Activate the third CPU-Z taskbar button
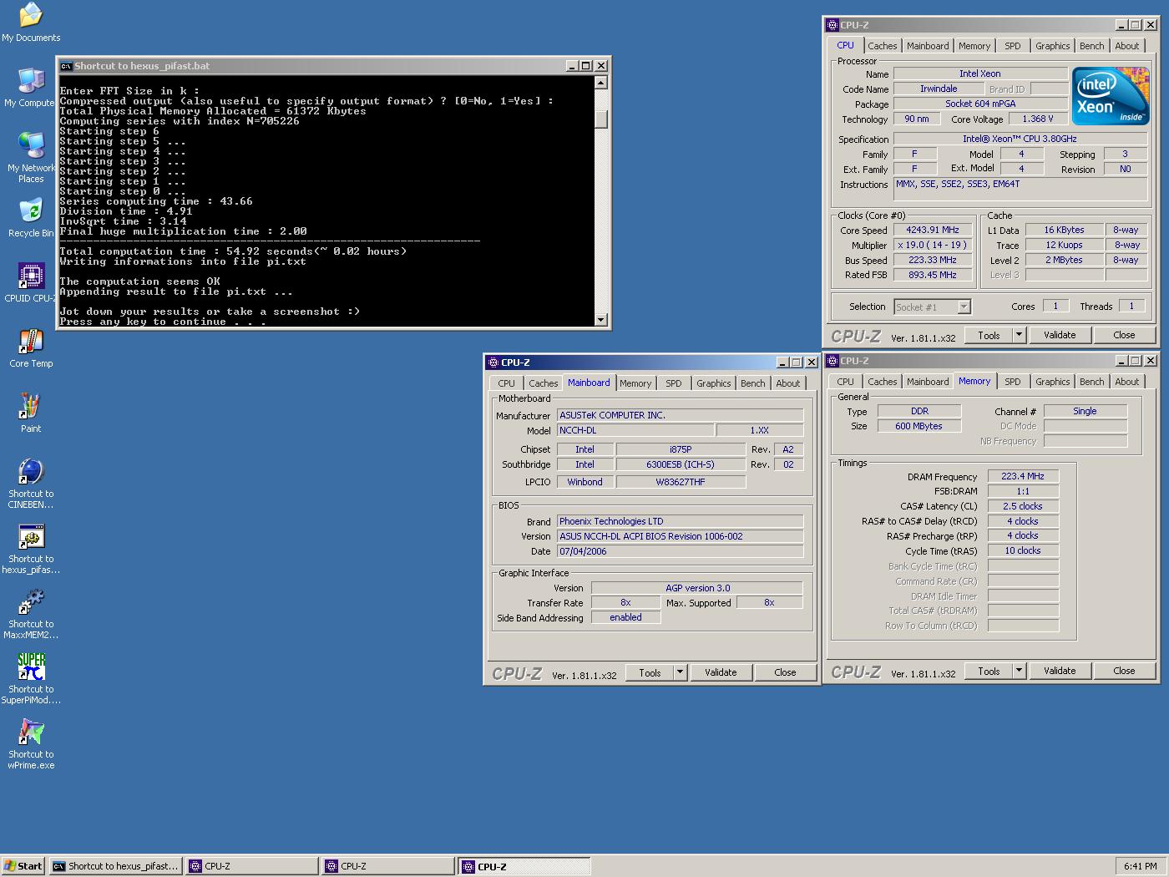 (524, 866)
